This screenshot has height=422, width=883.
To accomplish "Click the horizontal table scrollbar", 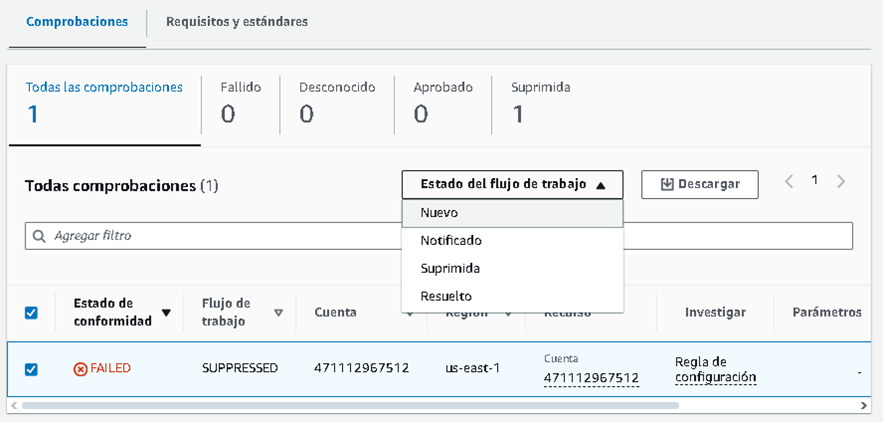I will [350, 406].
